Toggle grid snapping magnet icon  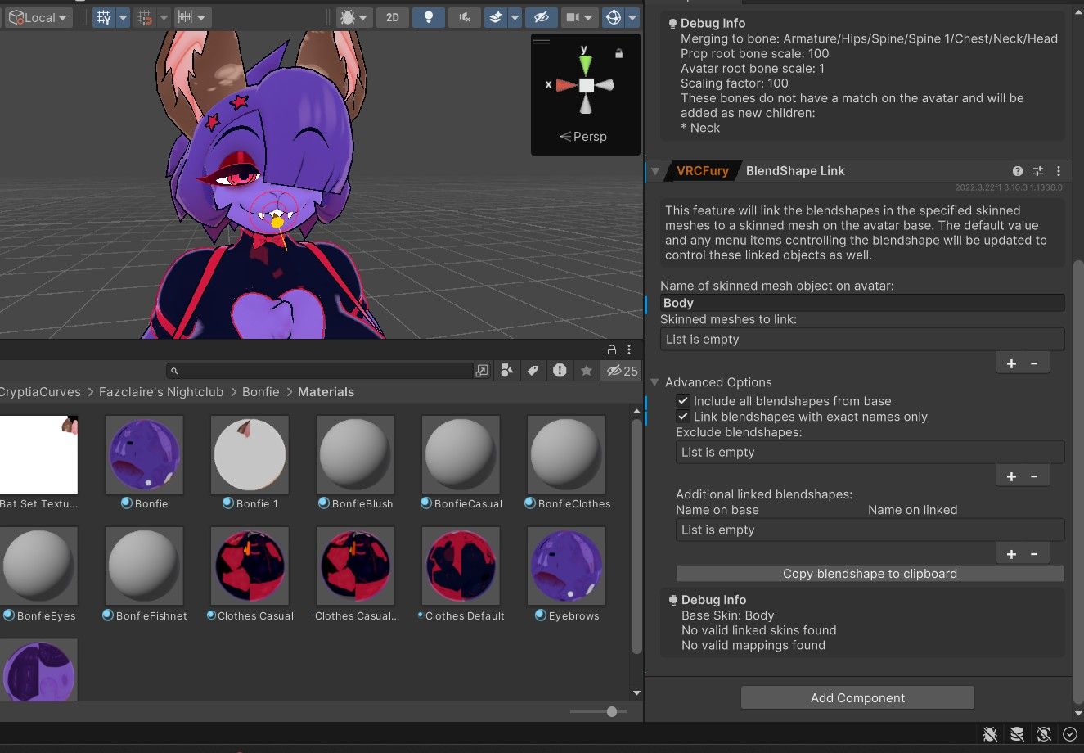146,17
